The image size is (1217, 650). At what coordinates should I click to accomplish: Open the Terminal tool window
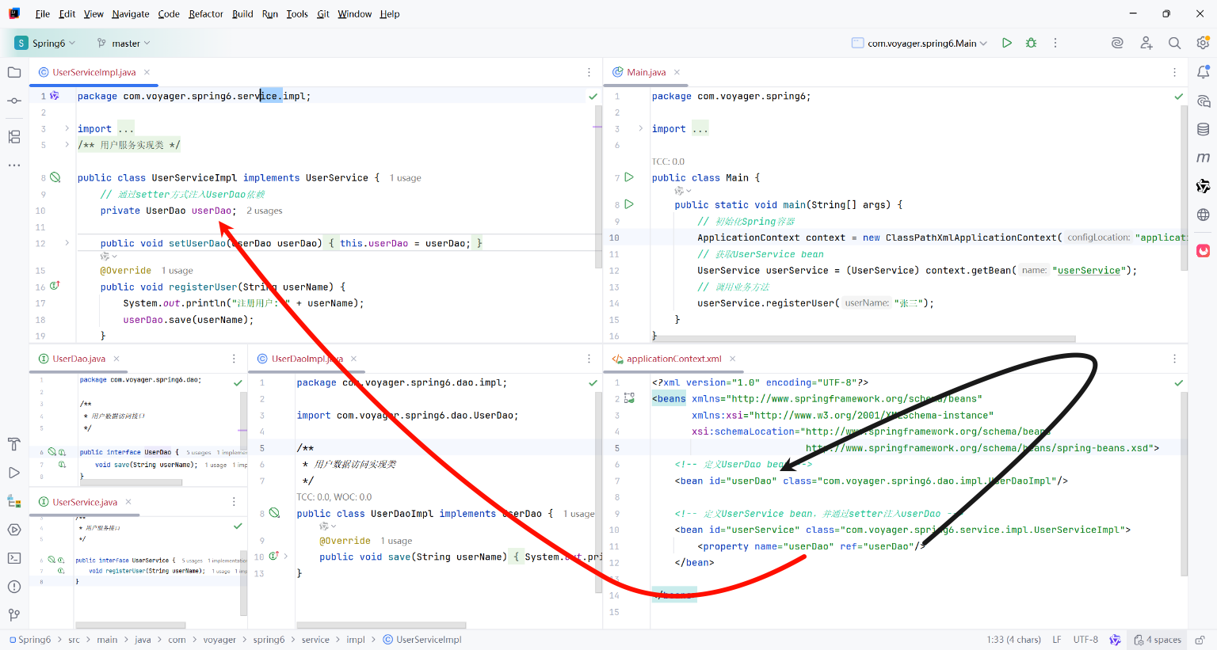click(x=13, y=558)
